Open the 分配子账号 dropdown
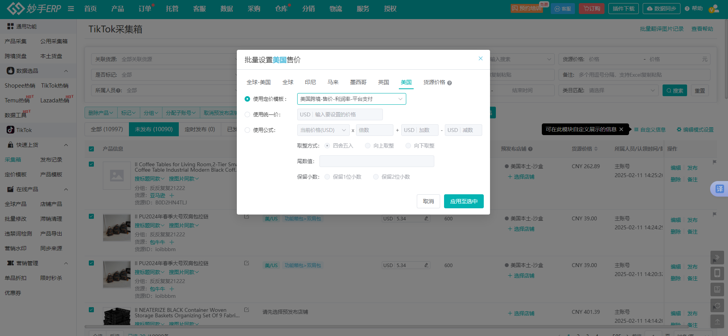The image size is (728, 336). tap(181, 113)
